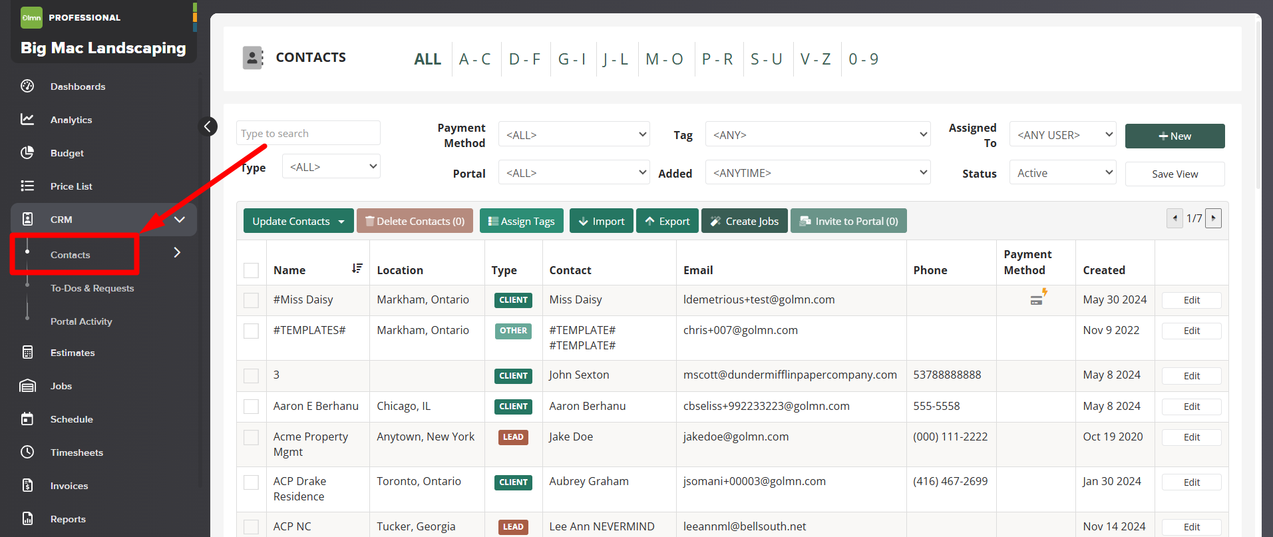This screenshot has height=537, width=1273.
Task: Open Dashboards from the sidebar icon
Action: pyautogui.click(x=27, y=86)
